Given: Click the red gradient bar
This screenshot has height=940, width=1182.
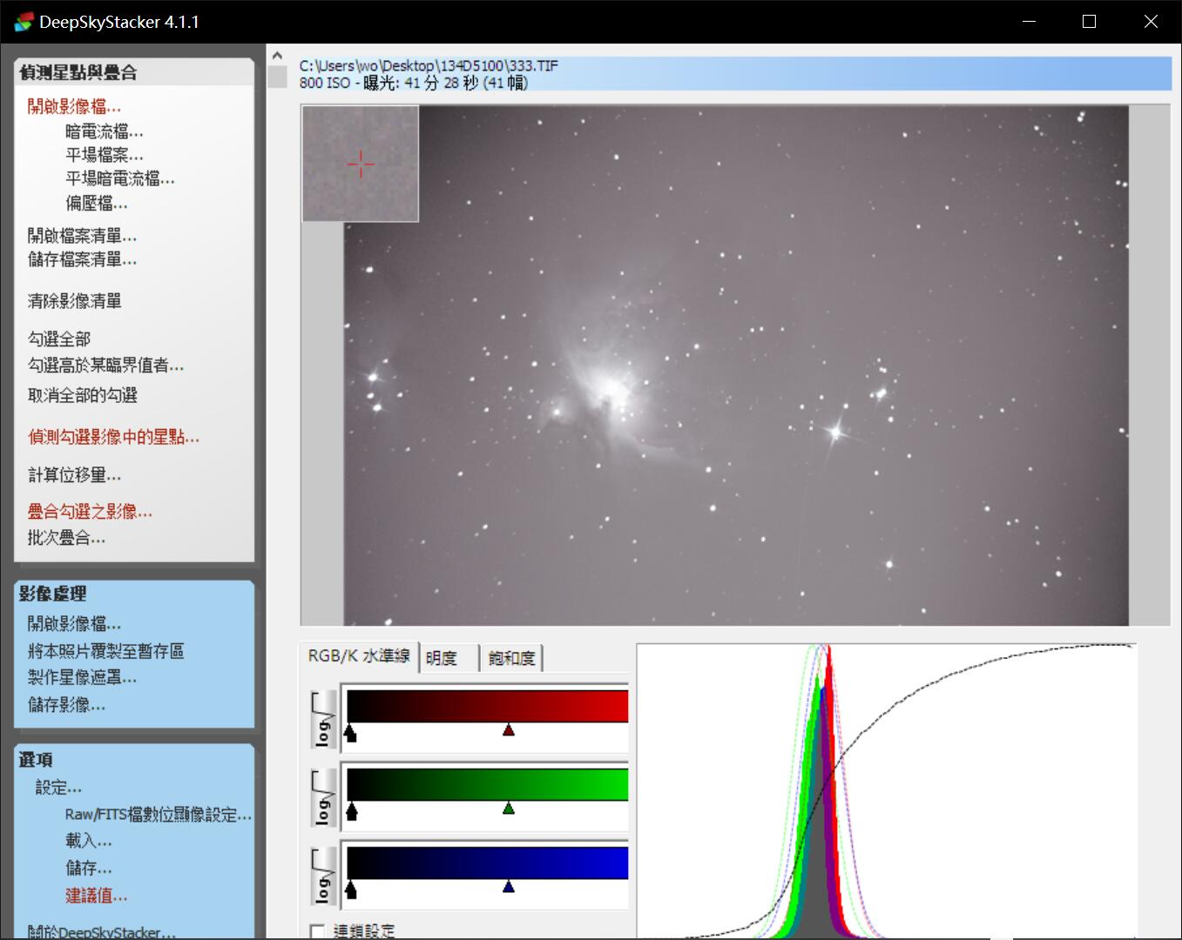Looking at the screenshot, I should (x=487, y=706).
